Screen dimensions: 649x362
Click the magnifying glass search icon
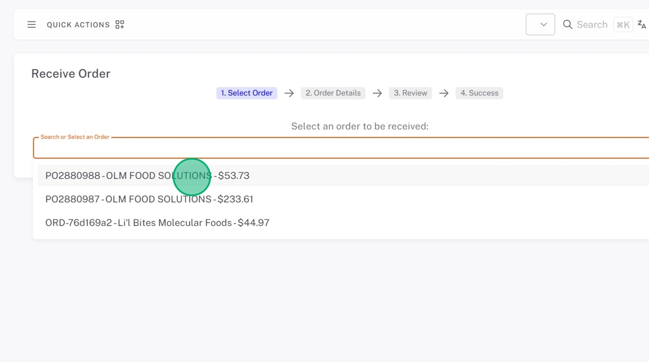(x=568, y=25)
